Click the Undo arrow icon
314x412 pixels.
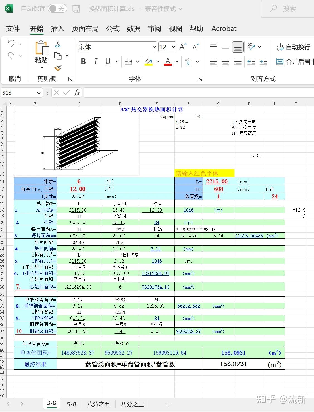pos(11,43)
